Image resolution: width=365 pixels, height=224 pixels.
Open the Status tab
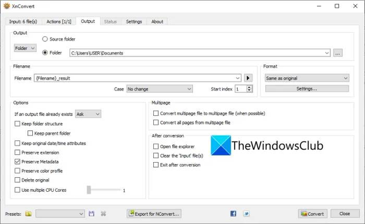(110, 22)
